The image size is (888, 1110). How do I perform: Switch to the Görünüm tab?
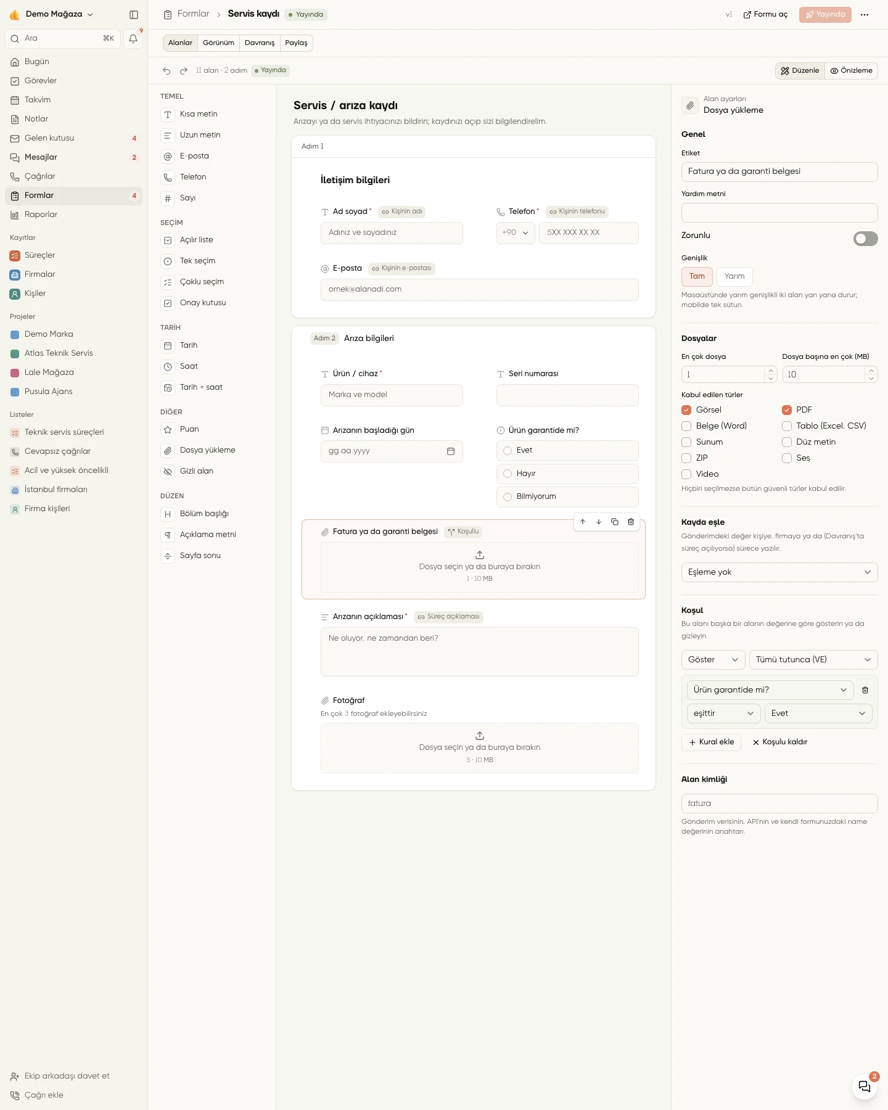[218, 43]
